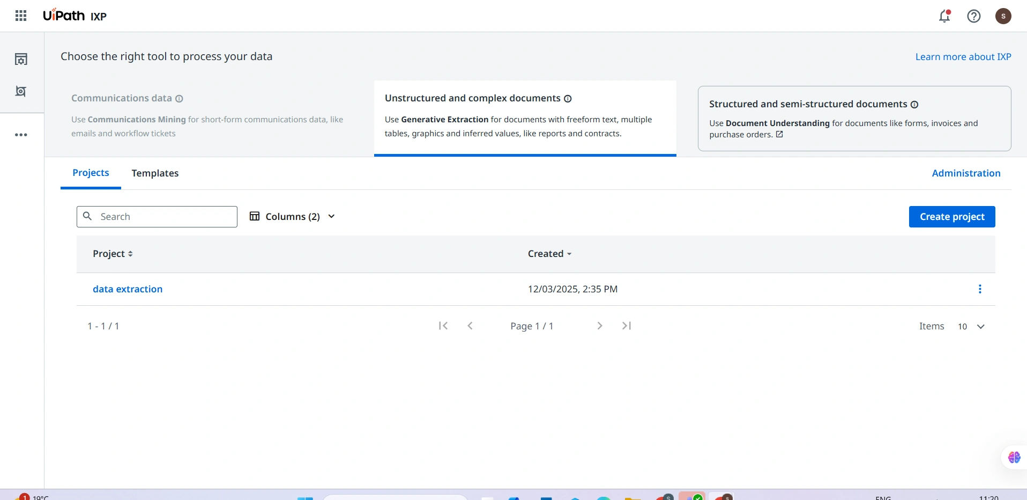Open the sidebar more options ellipsis
Image resolution: width=1027 pixels, height=500 pixels.
pyautogui.click(x=21, y=135)
